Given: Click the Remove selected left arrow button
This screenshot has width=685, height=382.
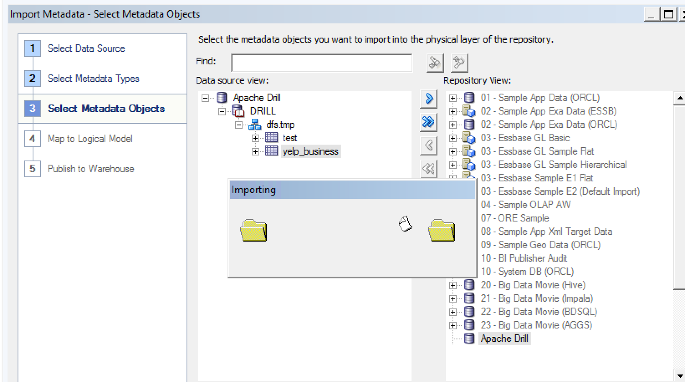Looking at the screenshot, I should click(429, 145).
